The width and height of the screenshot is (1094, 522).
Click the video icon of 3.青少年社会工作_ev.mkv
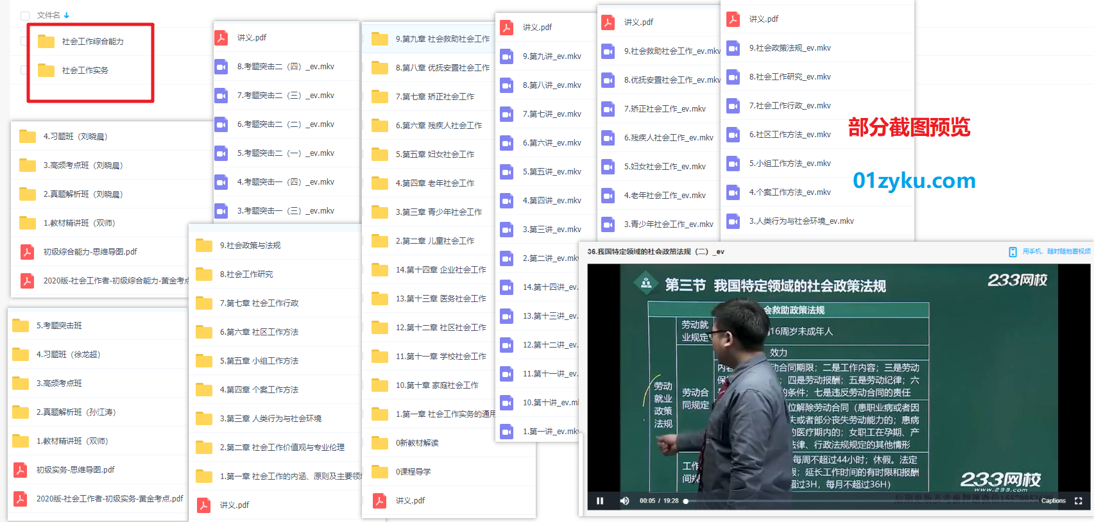pos(608,224)
